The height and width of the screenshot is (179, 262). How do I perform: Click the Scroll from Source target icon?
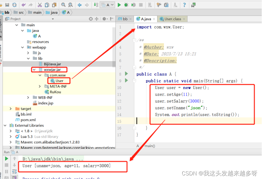(91, 19)
